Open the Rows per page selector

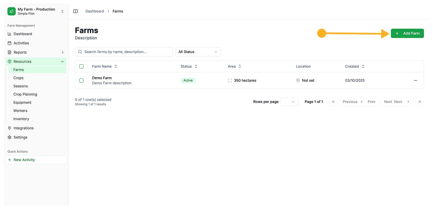[x=290, y=102]
